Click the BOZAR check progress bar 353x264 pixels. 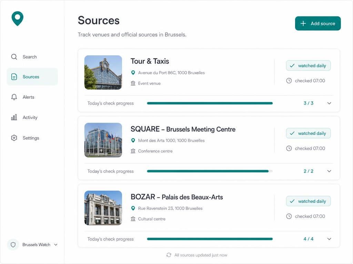tap(210, 239)
